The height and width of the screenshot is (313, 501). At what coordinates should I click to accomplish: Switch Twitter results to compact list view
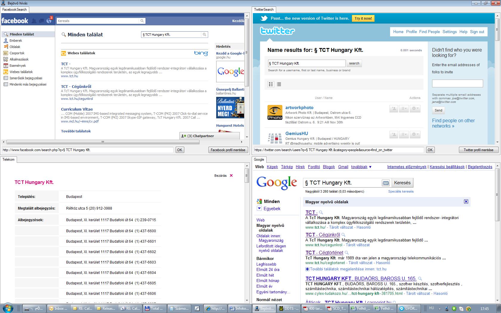pyautogui.click(x=279, y=84)
